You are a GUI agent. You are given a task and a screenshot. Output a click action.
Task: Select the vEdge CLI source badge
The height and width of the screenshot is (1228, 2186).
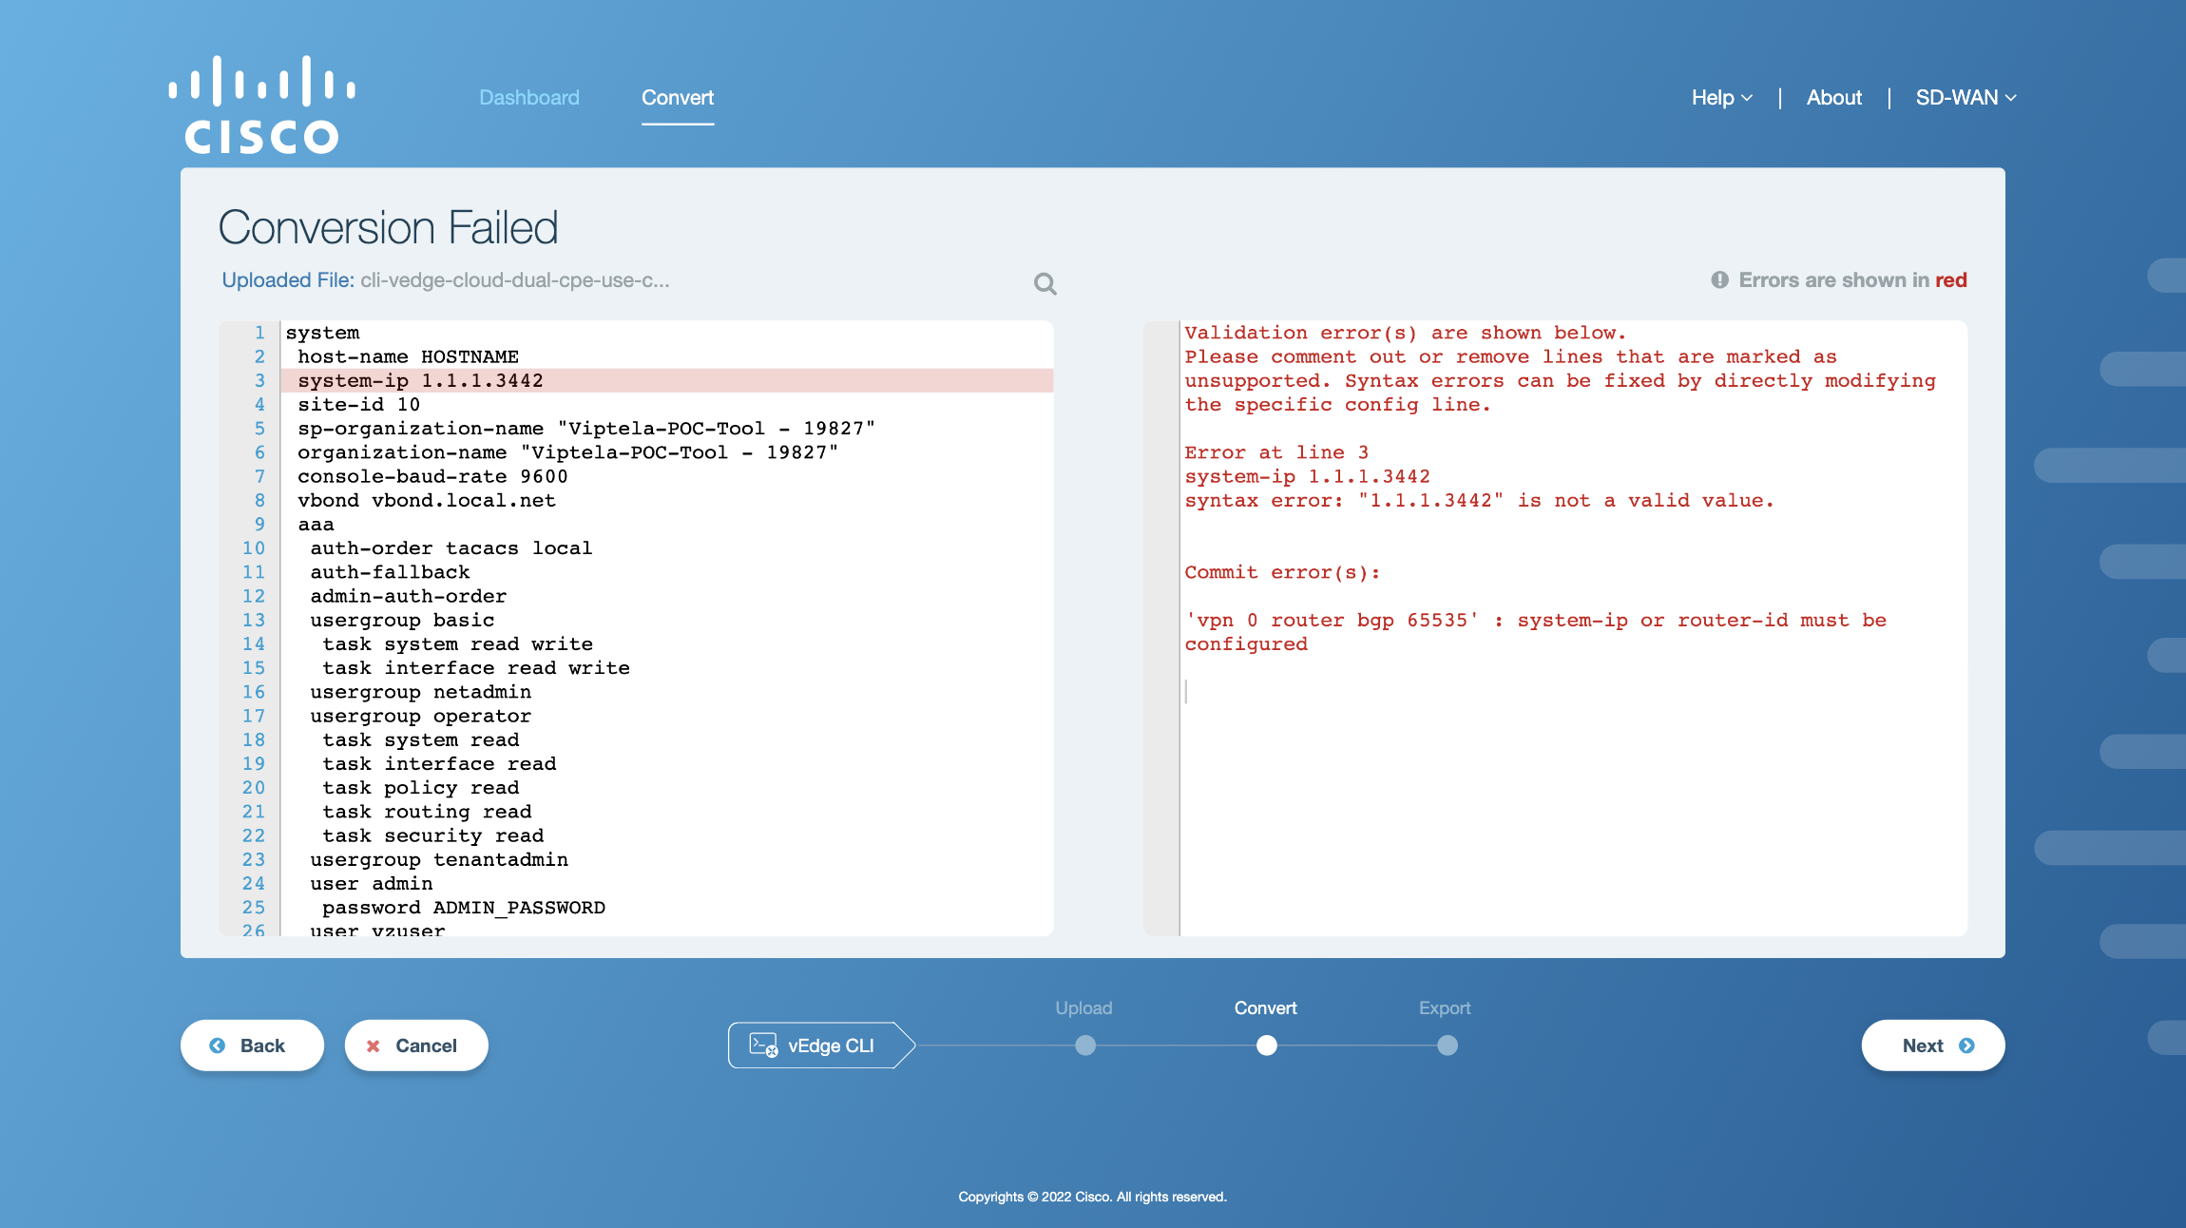click(821, 1046)
